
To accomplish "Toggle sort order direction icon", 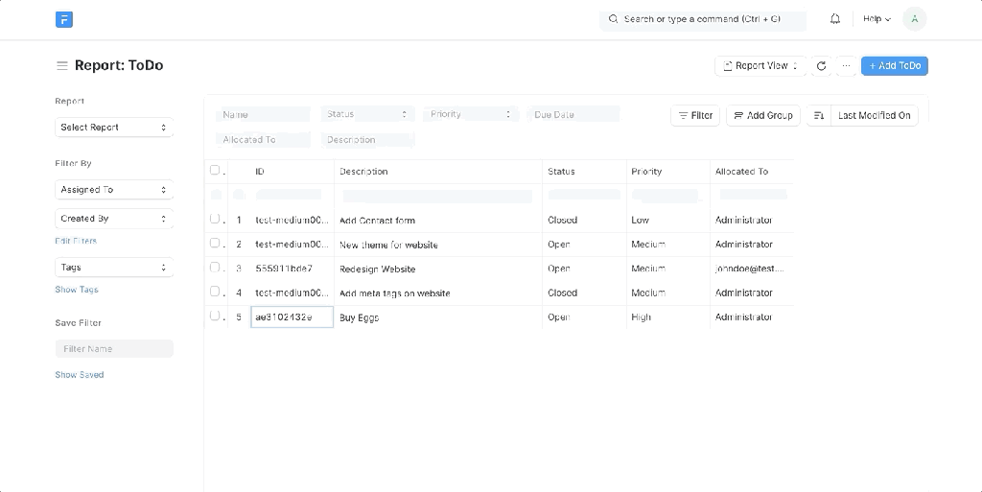I will coord(819,116).
